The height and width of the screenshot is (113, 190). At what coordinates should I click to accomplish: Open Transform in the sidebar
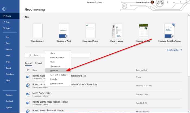click(x=10, y=74)
